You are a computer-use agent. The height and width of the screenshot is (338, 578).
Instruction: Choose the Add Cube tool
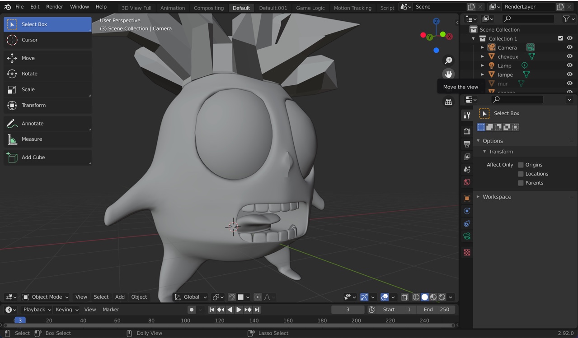click(47, 157)
